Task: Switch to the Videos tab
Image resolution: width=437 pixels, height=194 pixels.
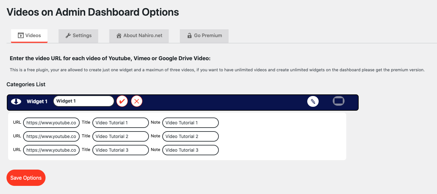Action: (x=29, y=36)
